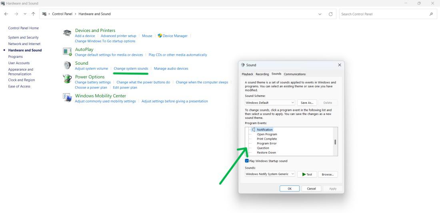Viewport: 440px width, 213px height.
Task: Click the Delete scheme button
Action: (x=328, y=103)
